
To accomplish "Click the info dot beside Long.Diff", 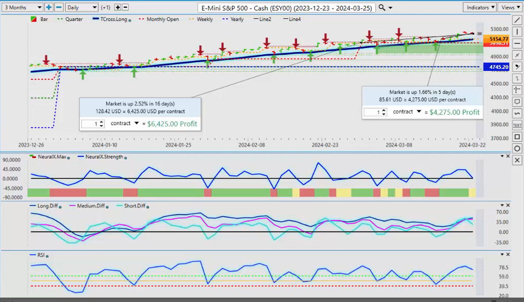I will click(60, 207).
